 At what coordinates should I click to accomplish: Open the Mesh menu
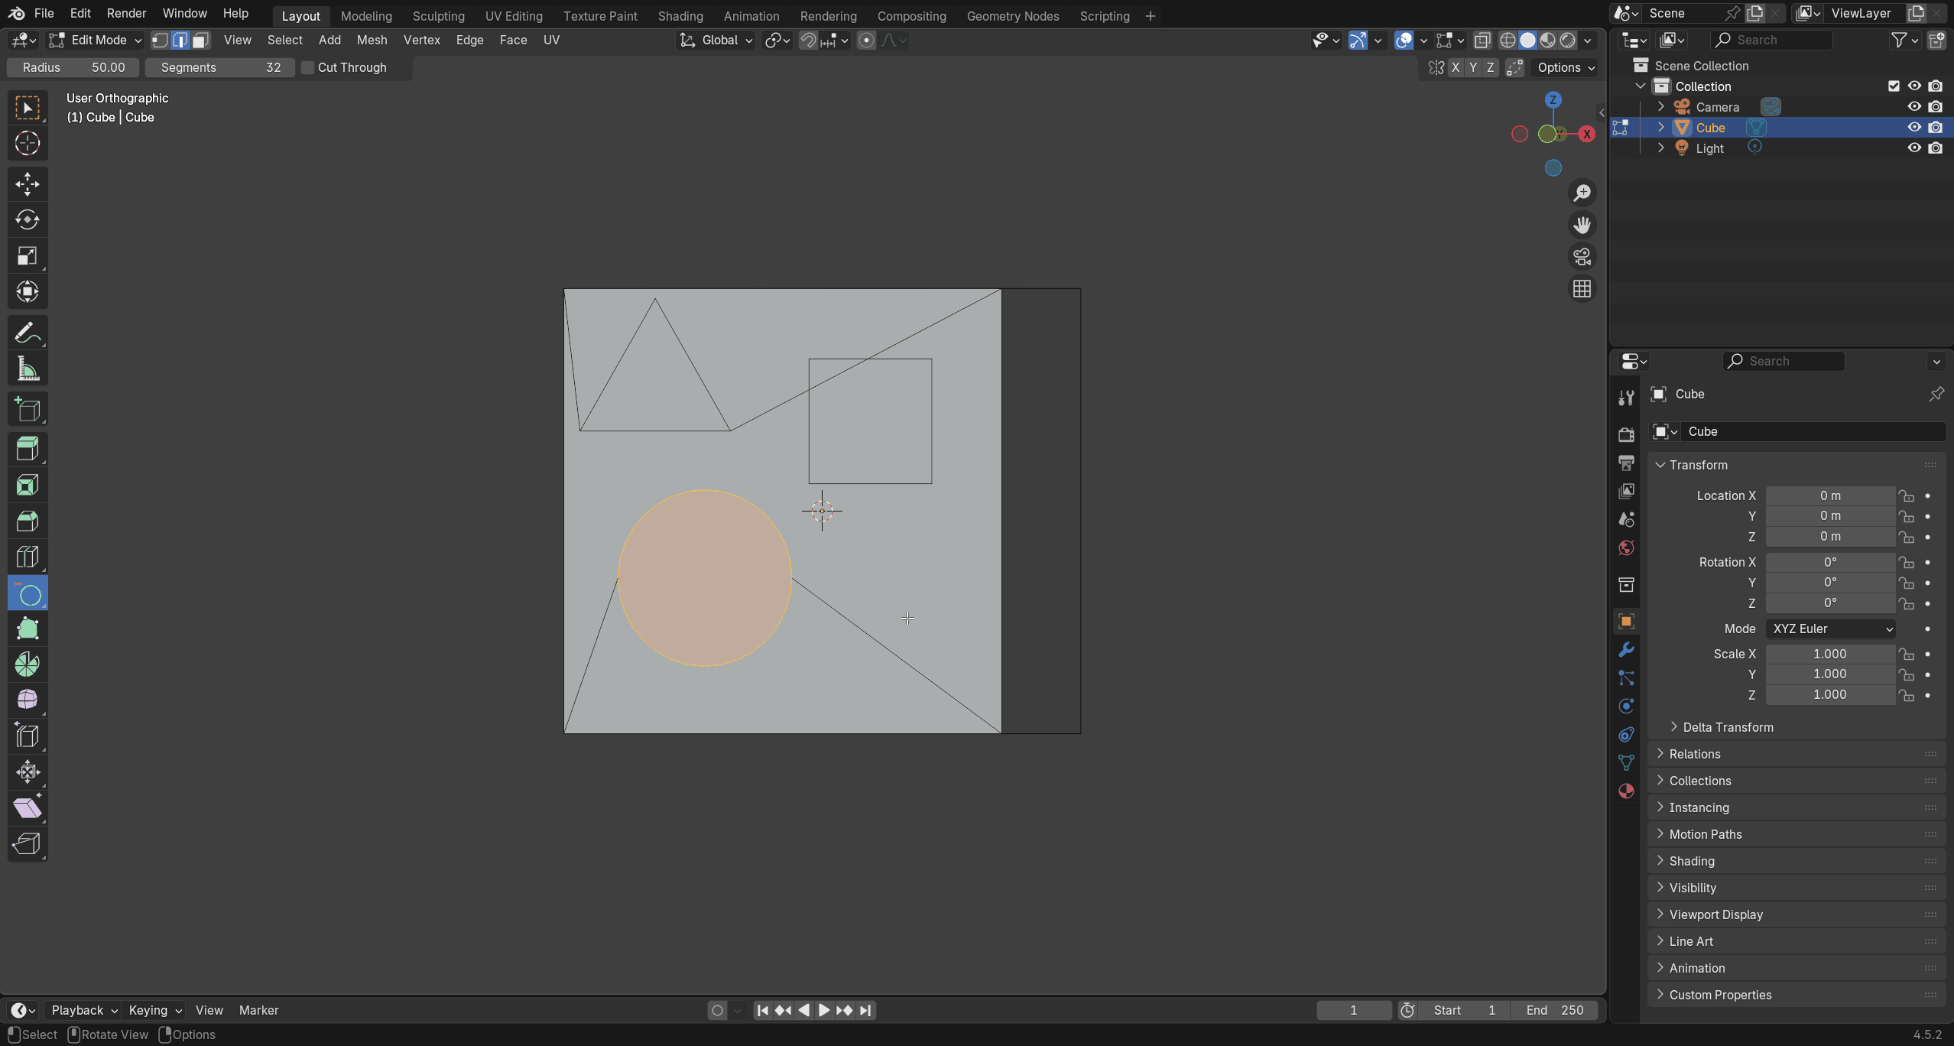[372, 40]
